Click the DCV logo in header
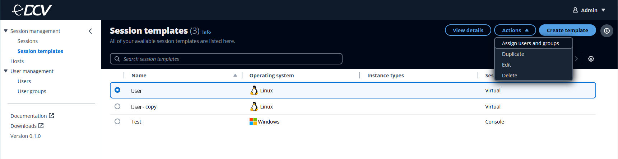This screenshot has width=618, height=159. 32,10
